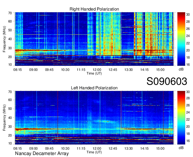Click the 09:00 tick on upper time axis
This screenshot has height=157, width=193.
[33, 70]
